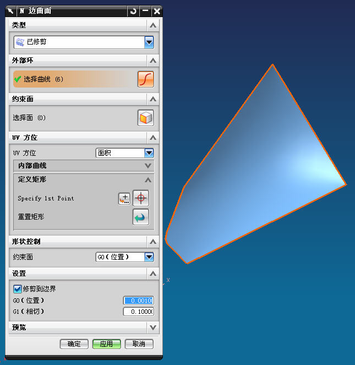Collapse the 形状控制 section
This screenshot has width=355, height=365.
[x=153, y=242]
